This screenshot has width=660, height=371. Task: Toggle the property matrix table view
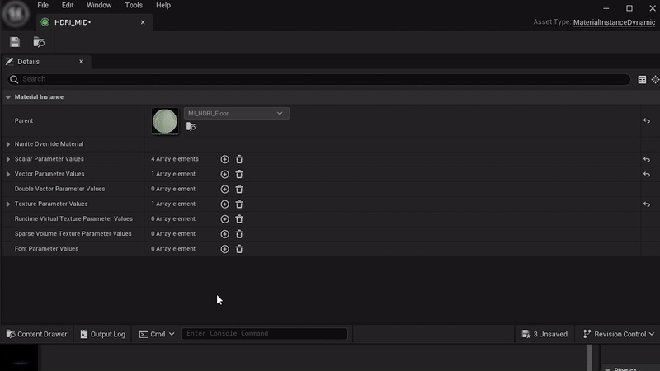pyautogui.click(x=642, y=79)
